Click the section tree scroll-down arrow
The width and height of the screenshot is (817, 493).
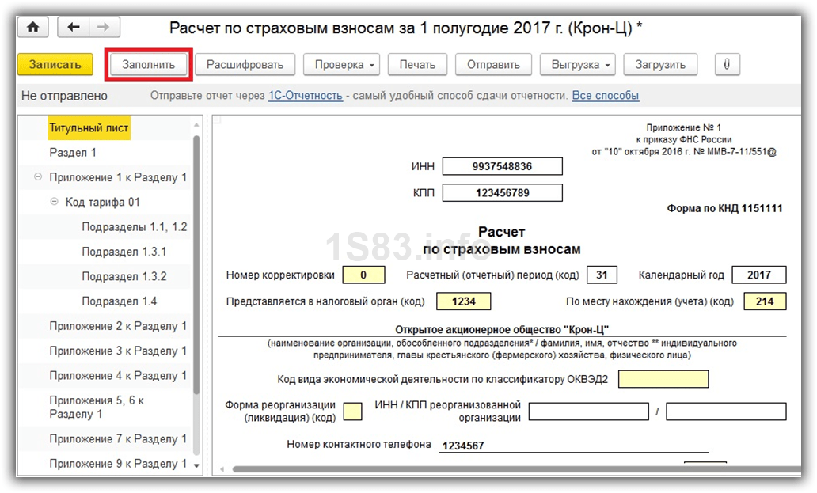196,465
